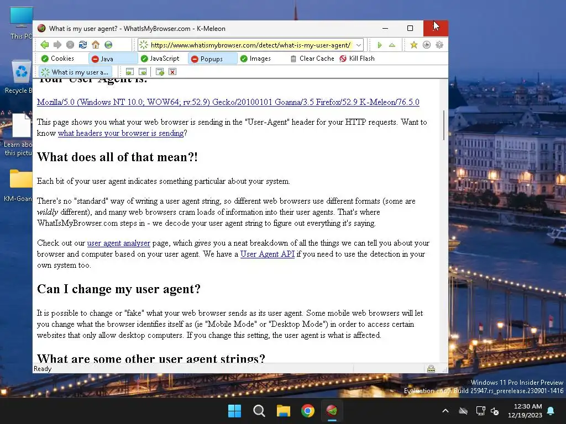Go forward with the grey arrow
Viewport: 566px width, 424px height.
coord(57,45)
